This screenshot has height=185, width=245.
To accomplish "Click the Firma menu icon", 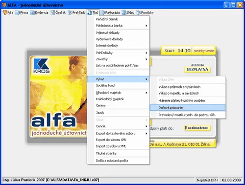I will (x=18, y=13).
